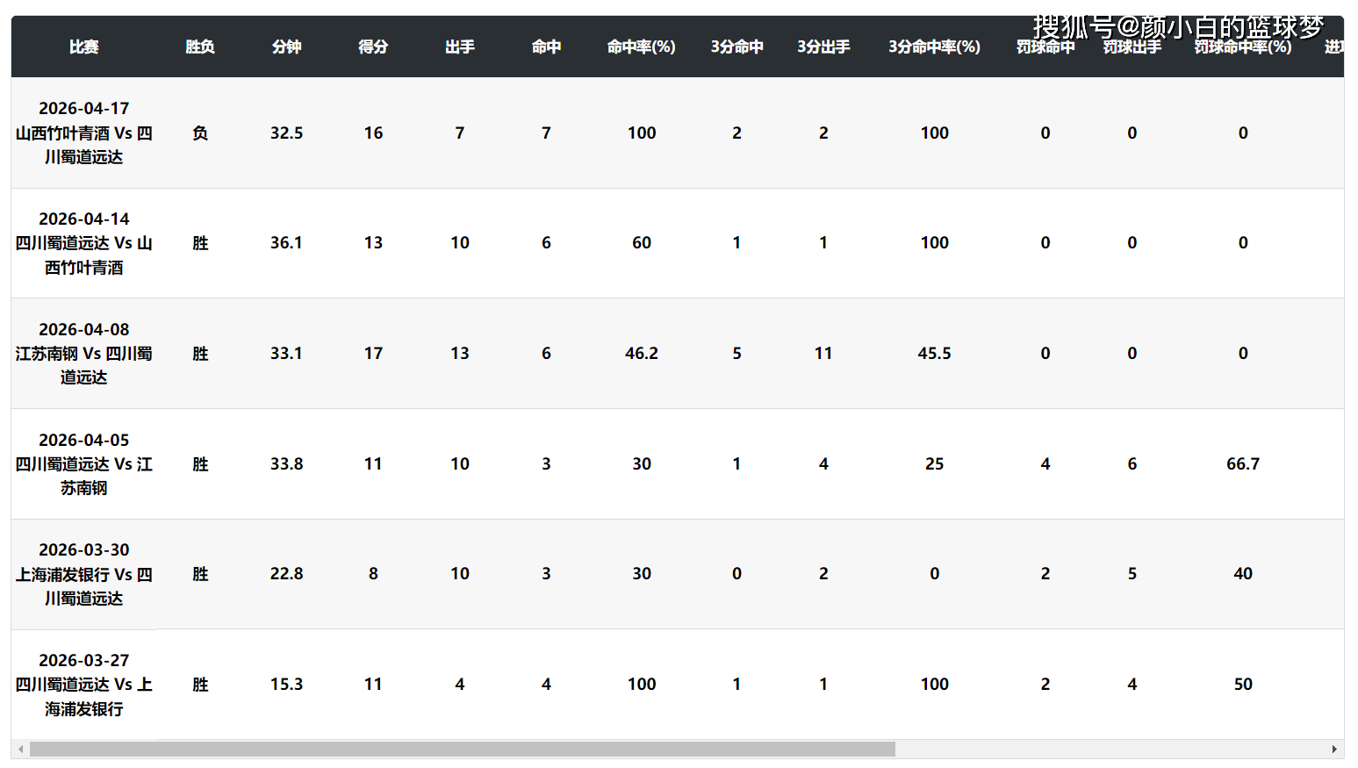Click the 3分出手 column header
Image resolution: width=1358 pixels, height=768 pixels.
click(823, 47)
